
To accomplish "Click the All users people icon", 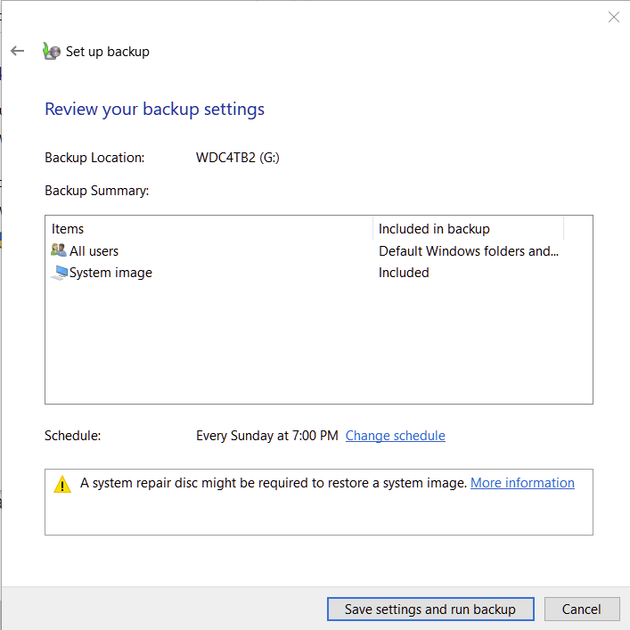I will [59, 250].
